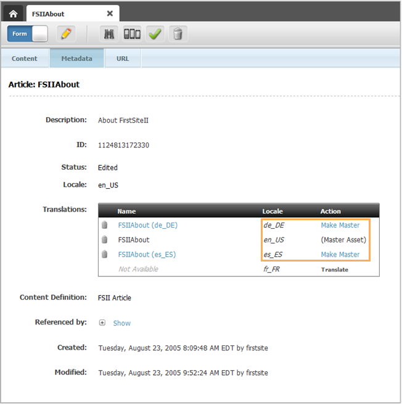The image size is (402, 404).
Task: Select the Metadata tab
Action: point(76,59)
